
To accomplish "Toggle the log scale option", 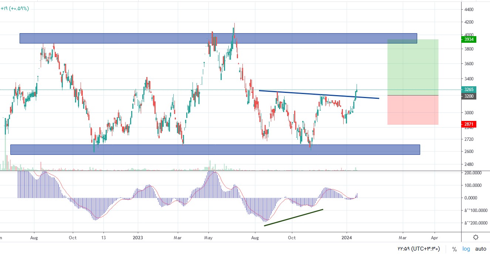I will point(466,249).
